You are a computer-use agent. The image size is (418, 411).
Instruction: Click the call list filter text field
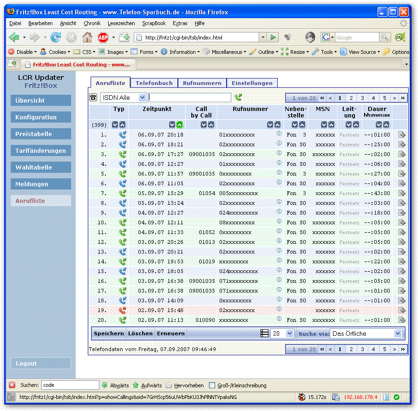coord(190,98)
